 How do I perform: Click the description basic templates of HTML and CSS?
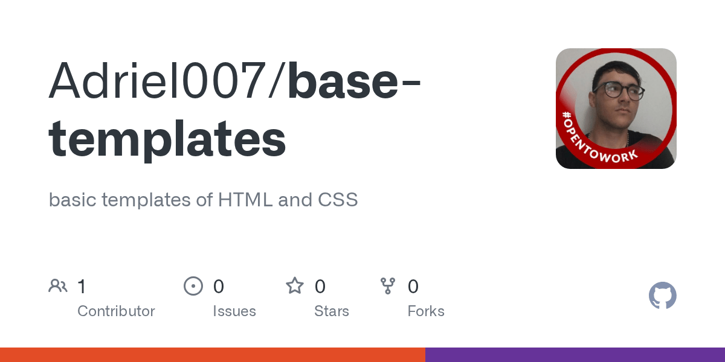coord(204,199)
